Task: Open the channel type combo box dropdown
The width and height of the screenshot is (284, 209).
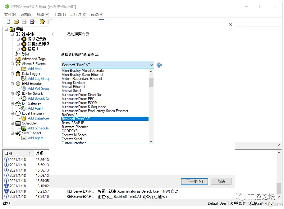Action: point(151,65)
